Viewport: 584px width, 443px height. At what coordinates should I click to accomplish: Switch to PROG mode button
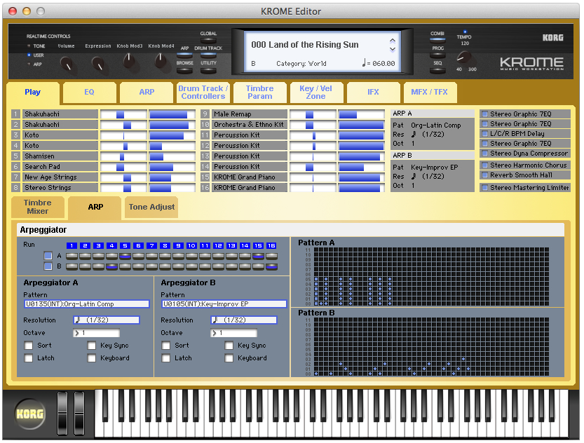tap(437, 55)
